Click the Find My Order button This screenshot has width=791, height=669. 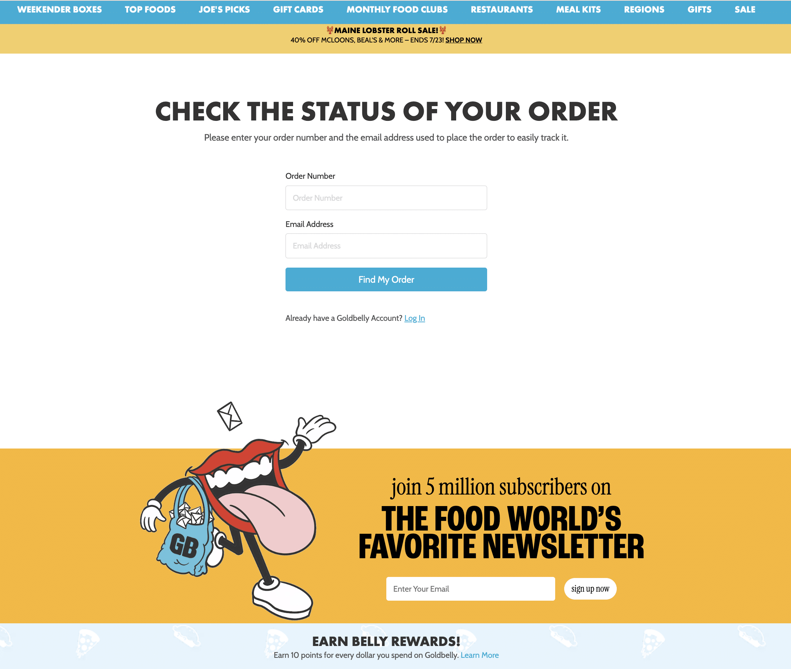pyautogui.click(x=386, y=279)
